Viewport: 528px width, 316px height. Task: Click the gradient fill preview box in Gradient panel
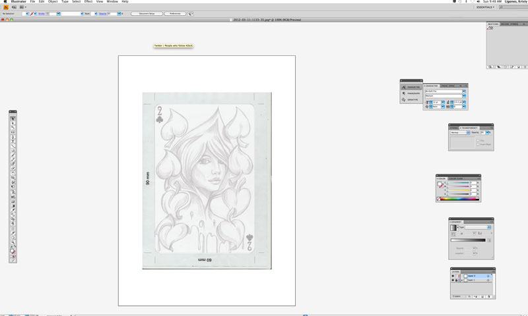pyautogui.click(x=453, y=227)
